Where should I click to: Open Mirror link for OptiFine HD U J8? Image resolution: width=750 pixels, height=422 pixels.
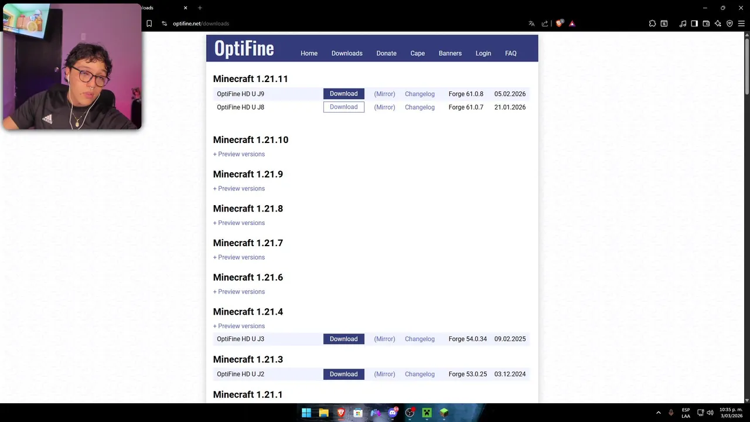(x=384, y=107)
